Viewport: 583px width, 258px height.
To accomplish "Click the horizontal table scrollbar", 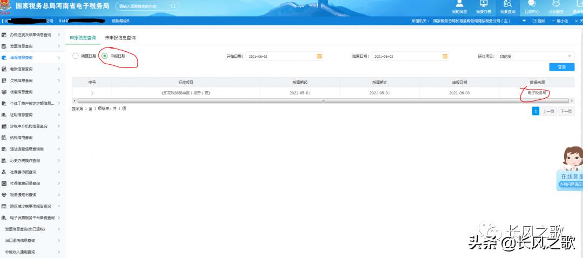I will click(323, 101).
